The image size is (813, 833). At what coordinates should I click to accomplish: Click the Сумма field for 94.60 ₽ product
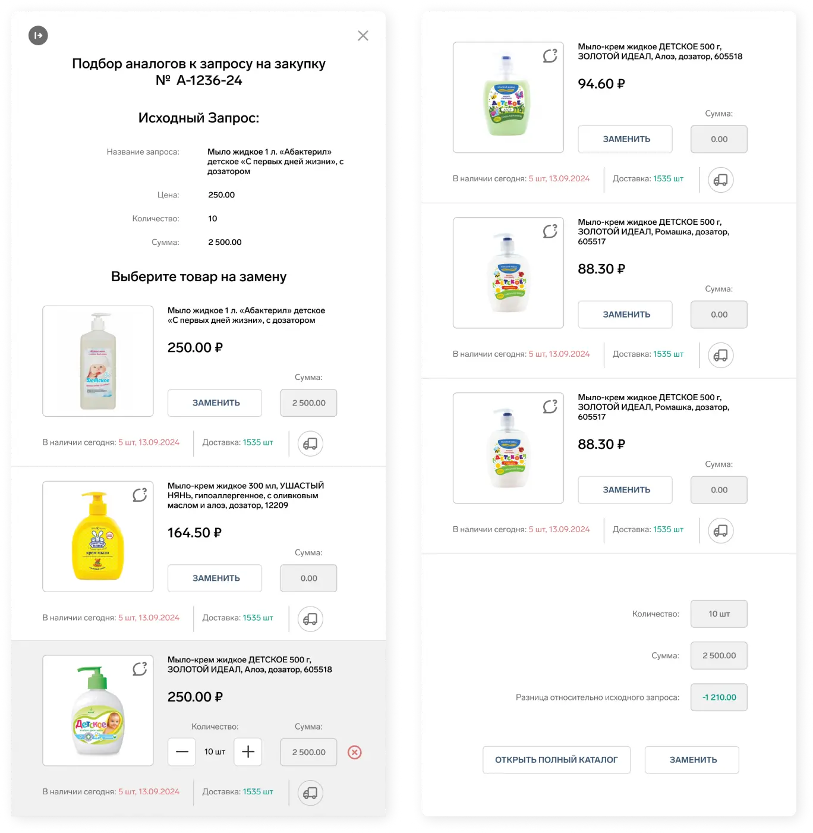pyautogui.click(x=719, y=139)
